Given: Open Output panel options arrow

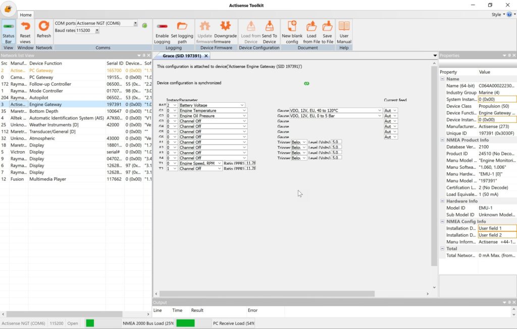Looking at the screenshot, I should click(x=504, y=302).
